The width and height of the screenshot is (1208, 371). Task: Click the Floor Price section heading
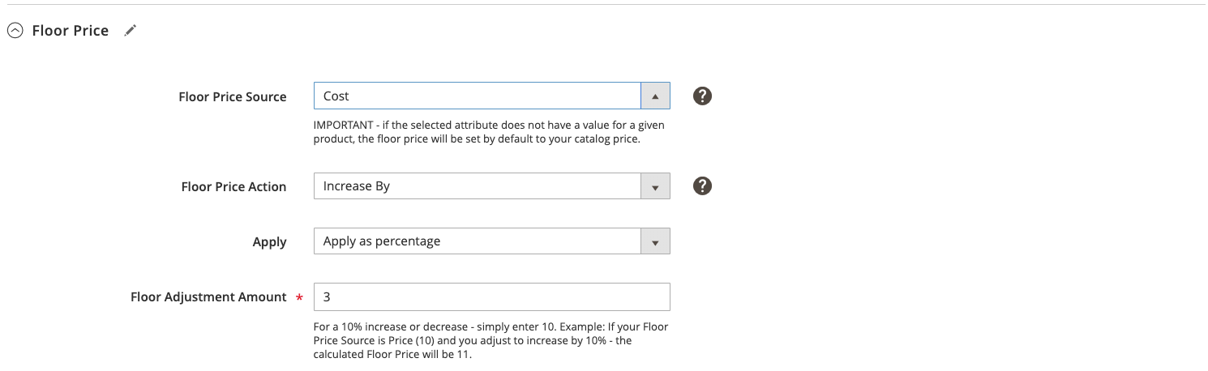tap(71, 31)
